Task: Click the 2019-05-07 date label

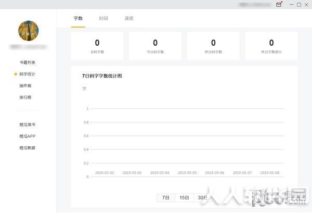Action: click(242, 173)
